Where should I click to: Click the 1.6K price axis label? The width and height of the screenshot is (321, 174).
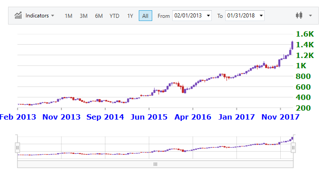tap(305, 34)
